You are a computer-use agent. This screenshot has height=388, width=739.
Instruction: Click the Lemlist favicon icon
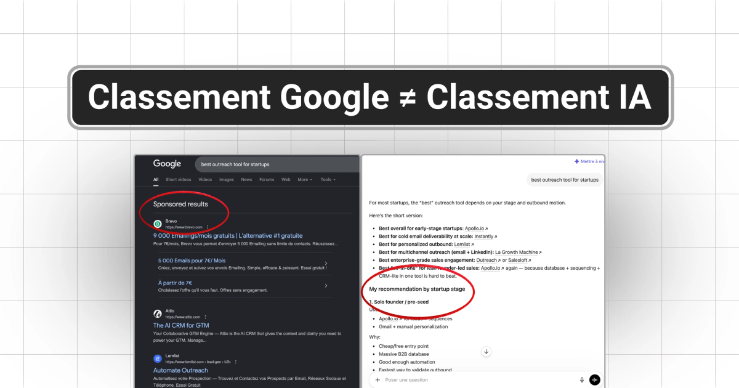point(158,358)
